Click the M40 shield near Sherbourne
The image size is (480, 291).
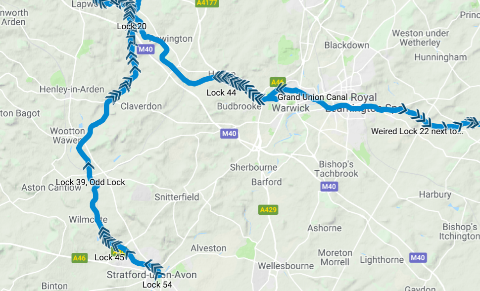[x=229, y=134]
